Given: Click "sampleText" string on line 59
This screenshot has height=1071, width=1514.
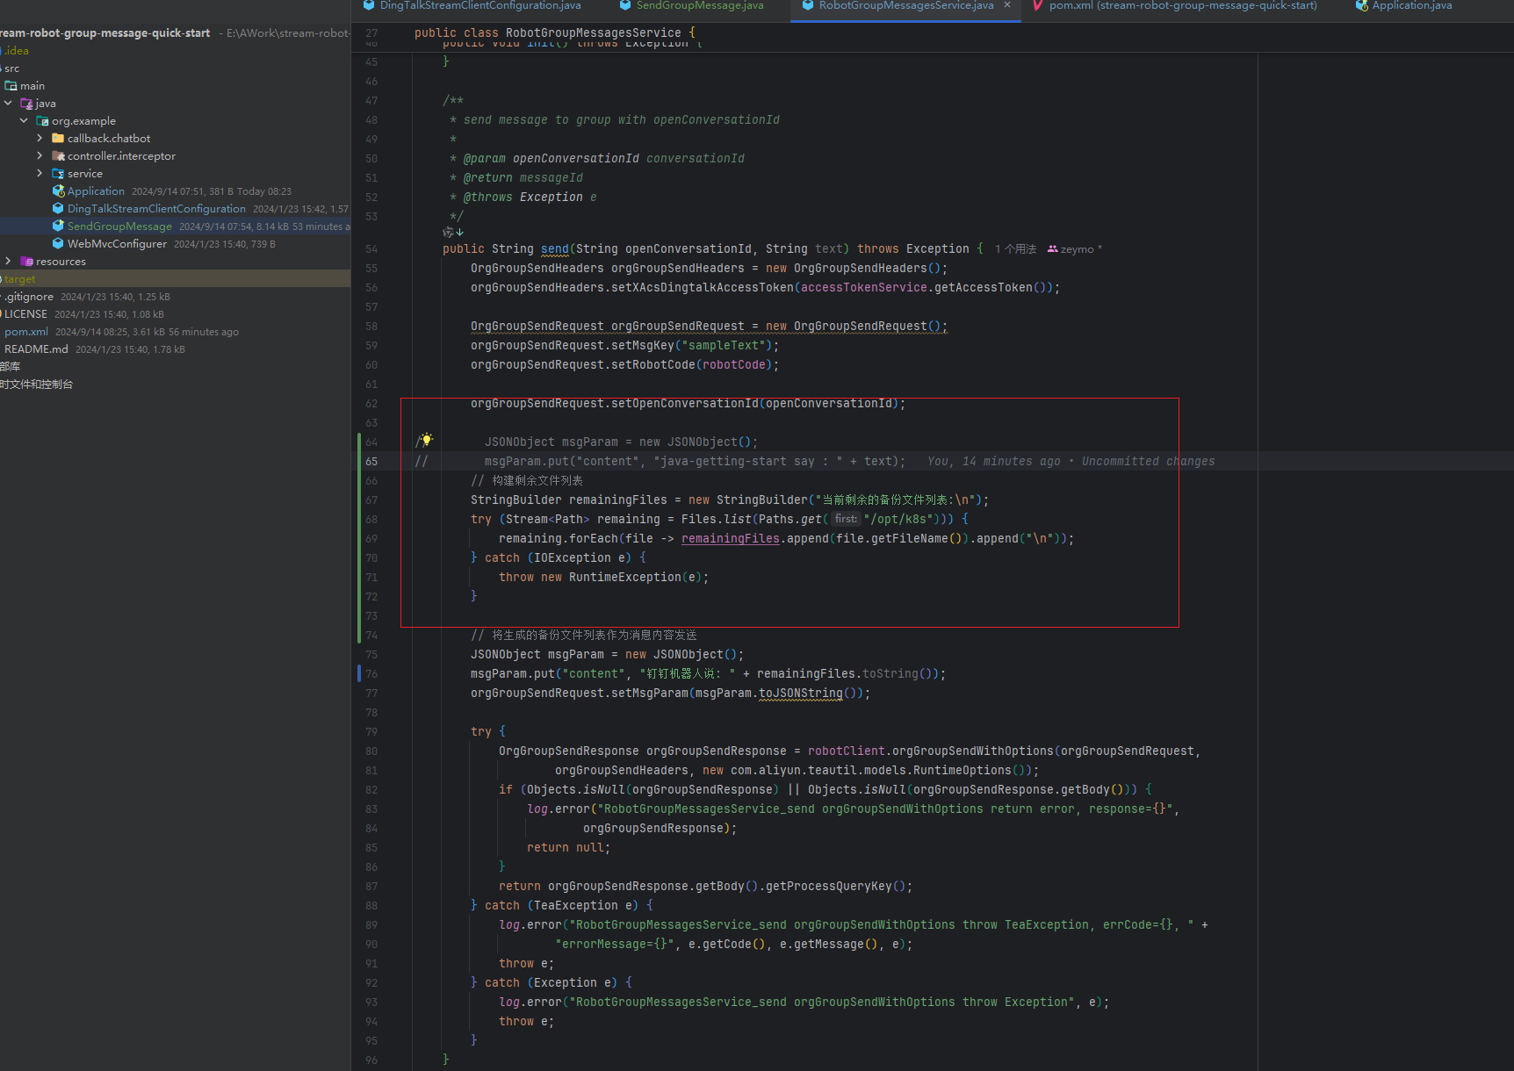Looking at the screenshot, I should [724, 346].
